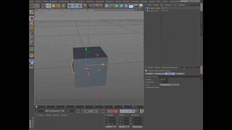
Task: Open Render Settings clapperboard icon
Action: (x=100, y=6)
